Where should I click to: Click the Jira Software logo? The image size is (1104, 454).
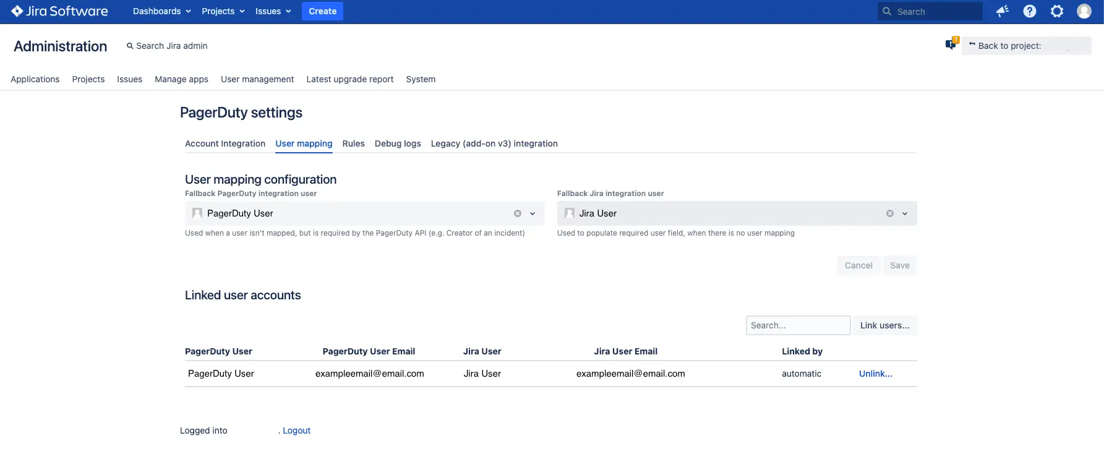pos(59,11)
